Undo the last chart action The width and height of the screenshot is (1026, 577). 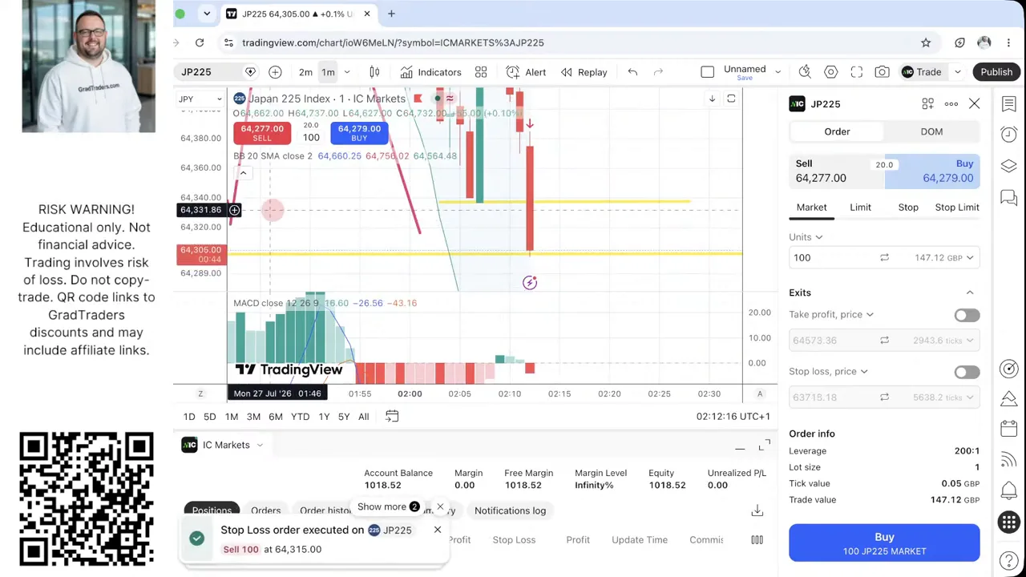[632, 72]
